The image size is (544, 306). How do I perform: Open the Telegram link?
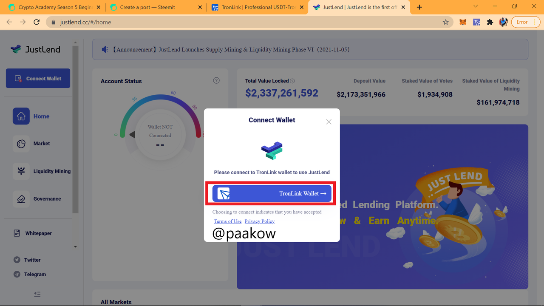click(x=35, y=274)
